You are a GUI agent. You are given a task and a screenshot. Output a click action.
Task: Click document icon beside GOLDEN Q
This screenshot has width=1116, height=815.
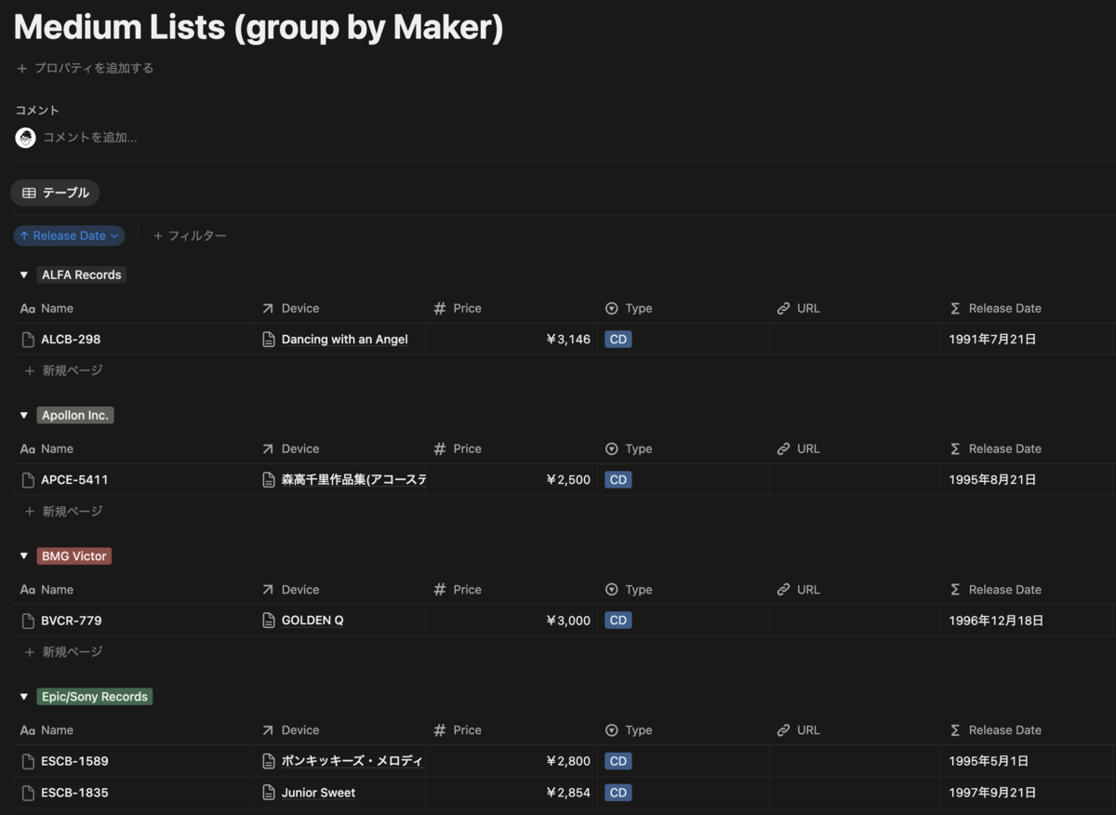(269, 621)
